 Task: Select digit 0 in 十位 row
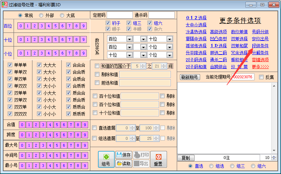click(x=21, y=39)
